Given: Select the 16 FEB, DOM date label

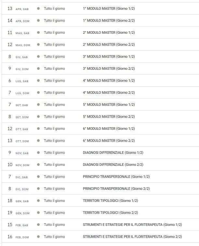Looking at the screenshot, I should (18, 237).
